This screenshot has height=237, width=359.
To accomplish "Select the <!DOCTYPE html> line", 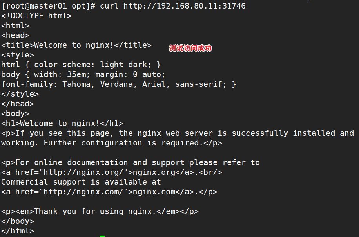I will (36, 16).
